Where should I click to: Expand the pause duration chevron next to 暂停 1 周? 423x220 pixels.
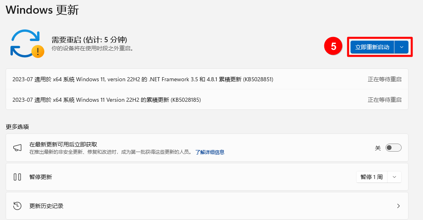coord(394,177)
